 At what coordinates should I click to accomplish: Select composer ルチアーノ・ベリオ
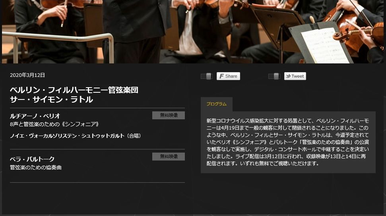tap(35, 116)
